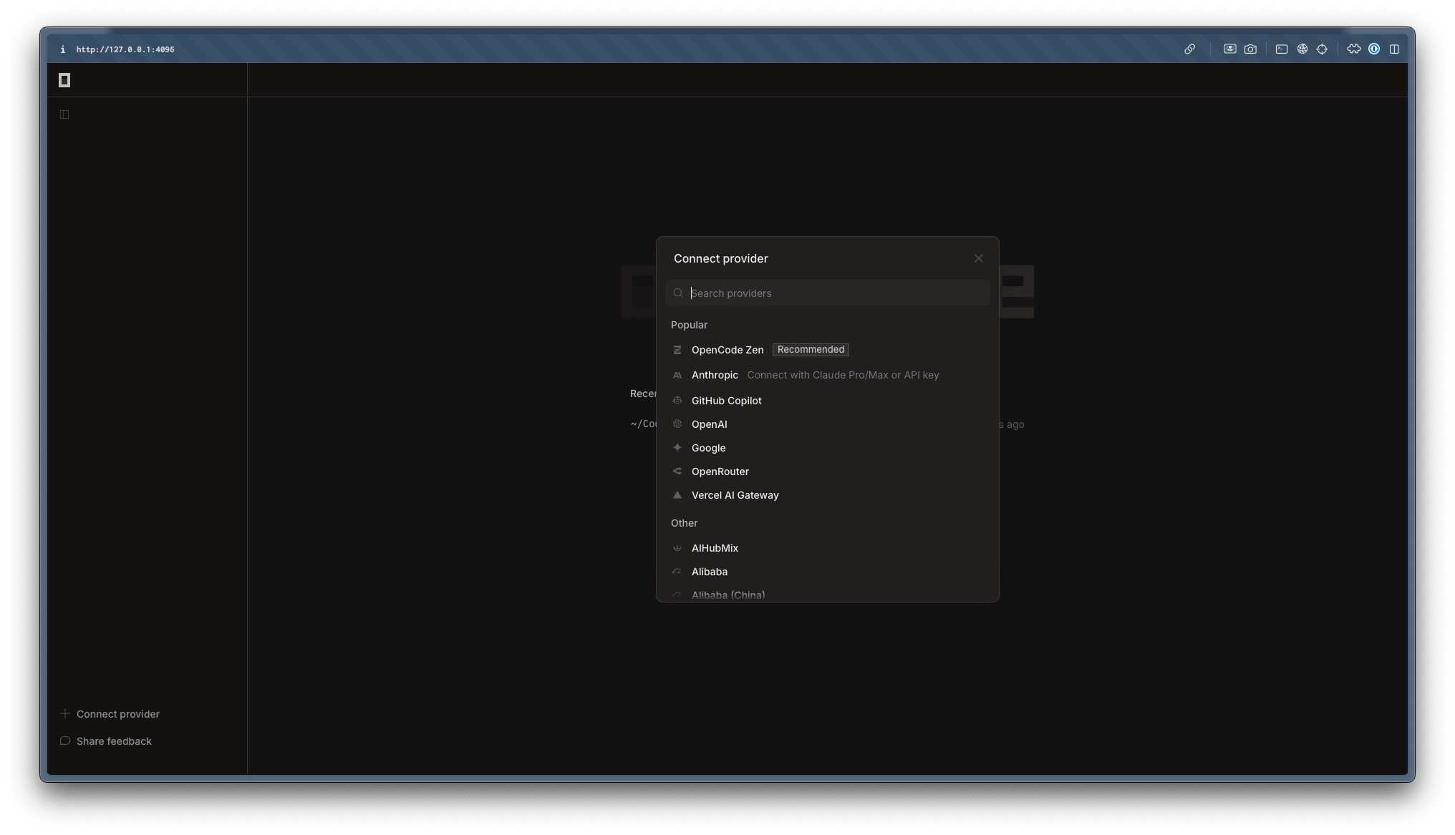Toggle the sidebar panel icon at left
Viewport: 1455px width, 835px height.
(x=64, y=114)
